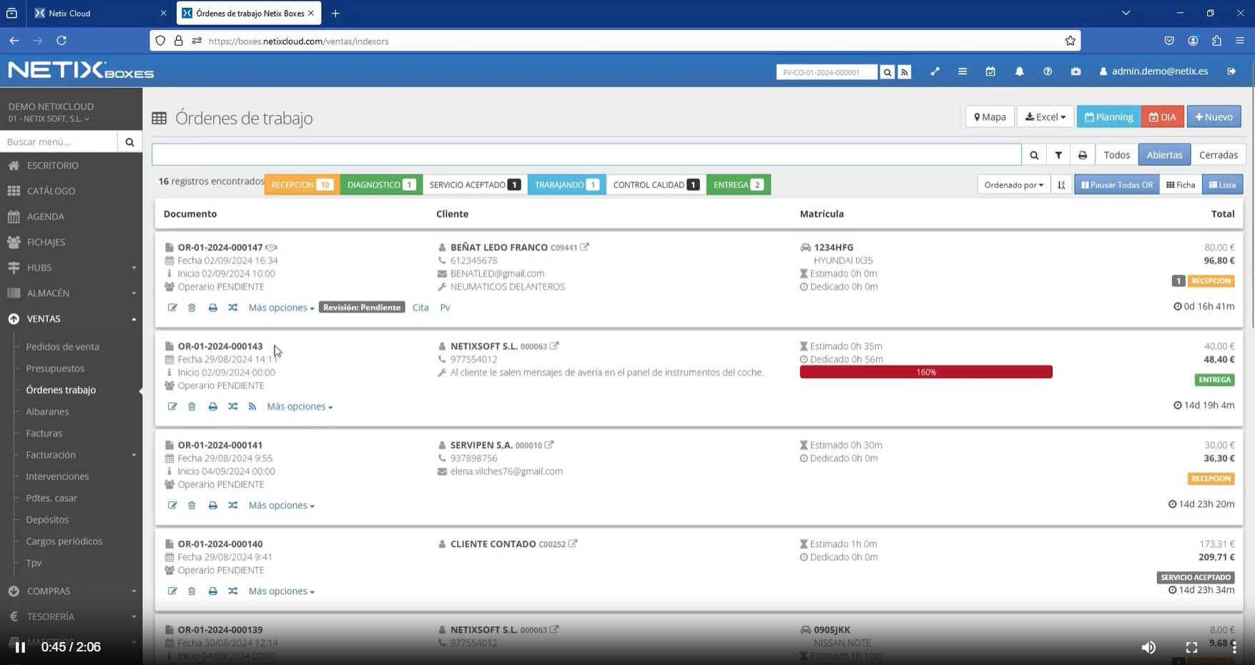The image size is (1255, 665).
Task: Print order OR-01-2024-000140
Action: coord(212,591)
